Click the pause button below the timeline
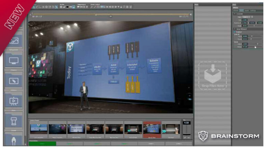The width and height of the screenshot is (266, 149). (x=110, y=17)
